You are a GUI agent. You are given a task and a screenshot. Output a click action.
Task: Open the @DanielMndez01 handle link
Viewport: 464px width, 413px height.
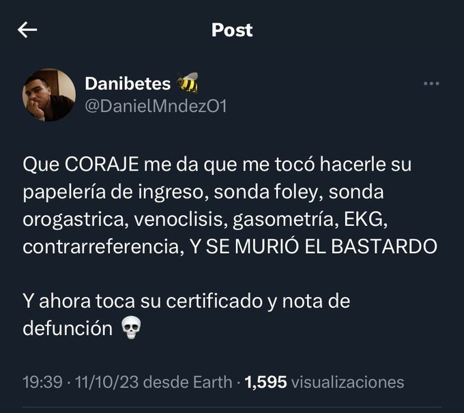click(x=156, y=106)
